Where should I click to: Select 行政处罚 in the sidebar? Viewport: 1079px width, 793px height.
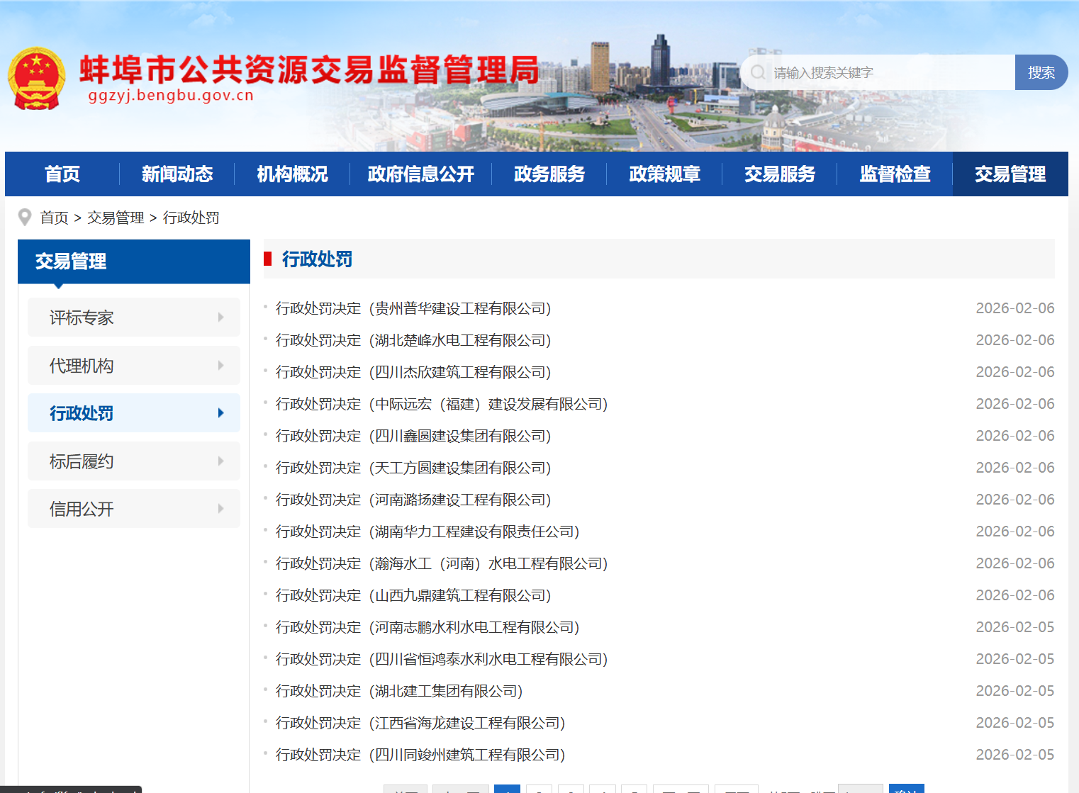click(134, 413)
